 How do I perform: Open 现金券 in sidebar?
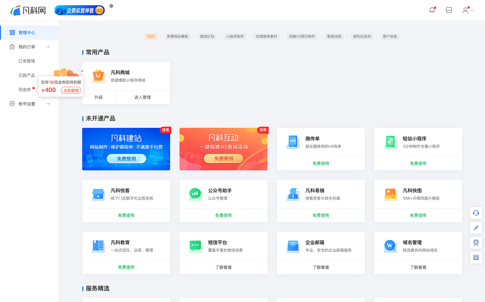25,90
